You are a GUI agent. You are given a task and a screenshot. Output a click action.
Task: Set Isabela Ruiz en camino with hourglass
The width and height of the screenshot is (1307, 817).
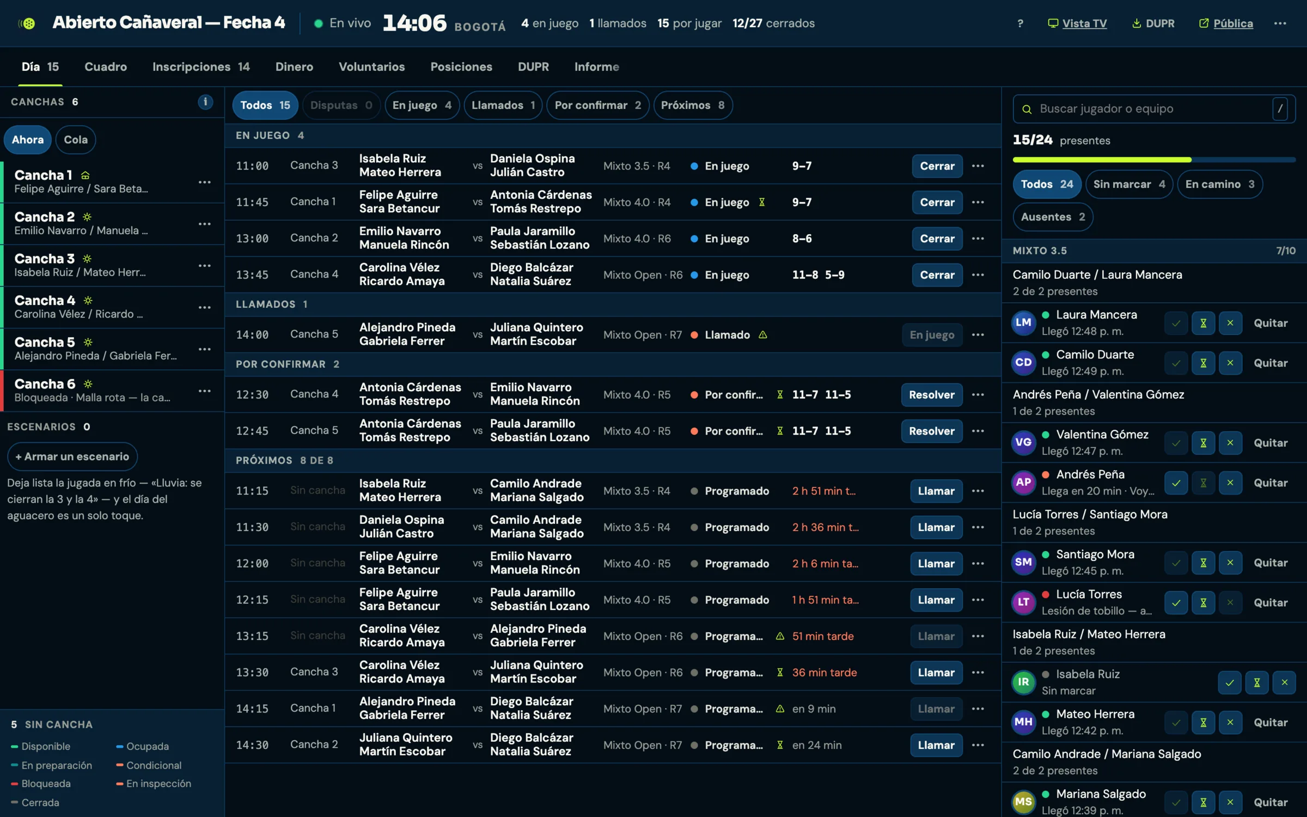coord(1257,682)
